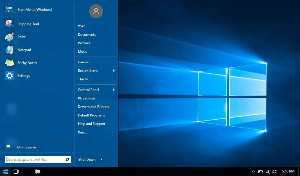Open Notepad

point(24,50)
